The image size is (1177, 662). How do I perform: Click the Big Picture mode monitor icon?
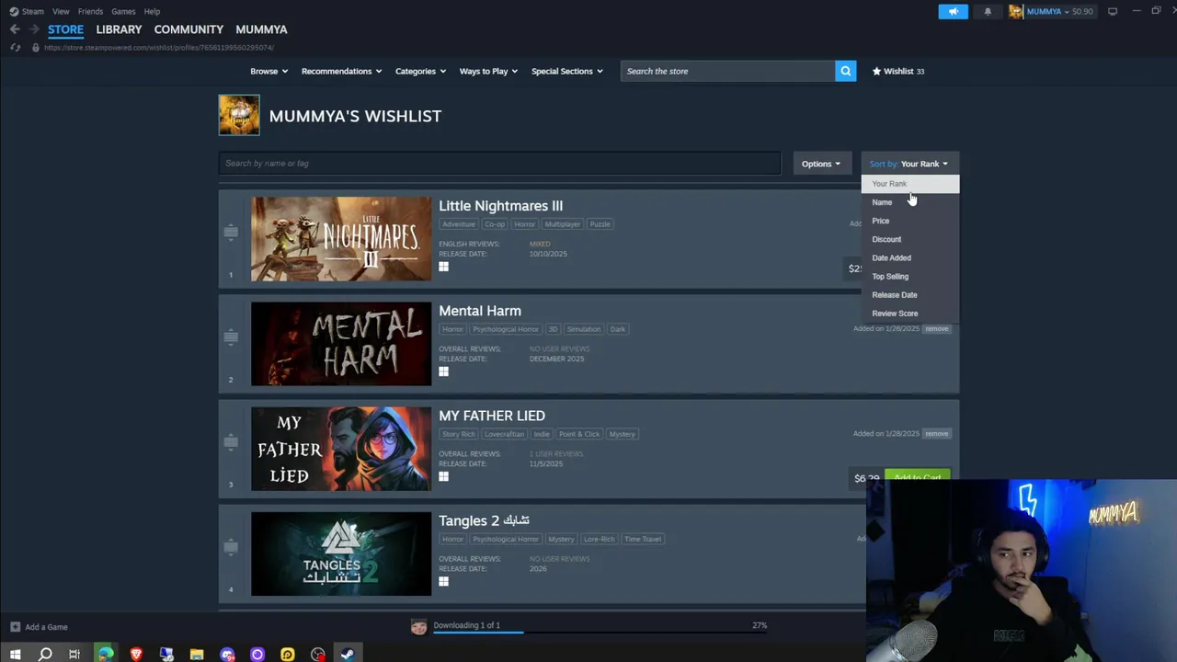[1113, 11]
